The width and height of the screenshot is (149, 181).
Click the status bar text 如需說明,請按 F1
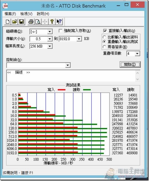tap(18, 173)
